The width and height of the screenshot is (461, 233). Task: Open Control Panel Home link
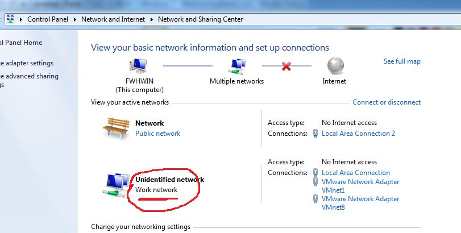pos(21,43)
